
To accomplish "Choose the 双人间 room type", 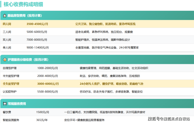I will coord(7,40).
